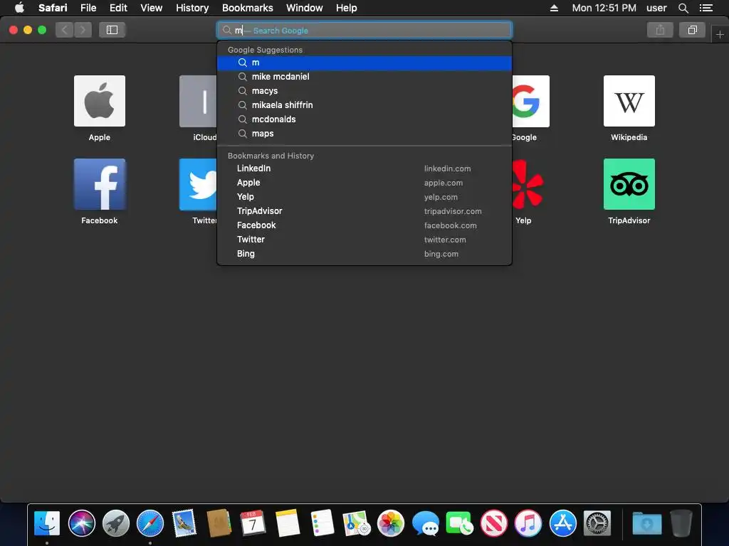The image size is (729, 546).
Task: Select the highlighted 'm' suggestion
Action: tap(364, 63)
